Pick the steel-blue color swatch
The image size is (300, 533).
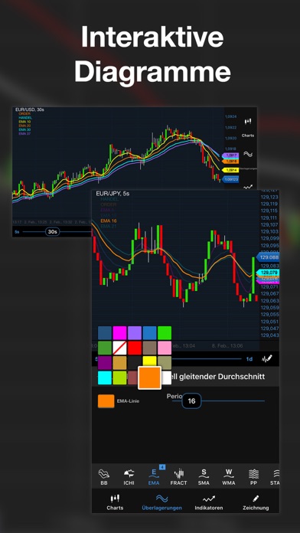[x=105, y=333]
